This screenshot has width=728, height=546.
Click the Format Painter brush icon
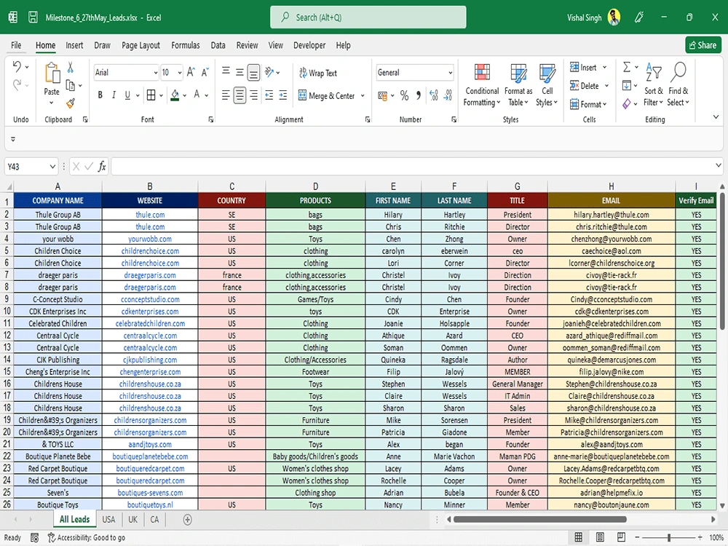[x=71, y=103]
